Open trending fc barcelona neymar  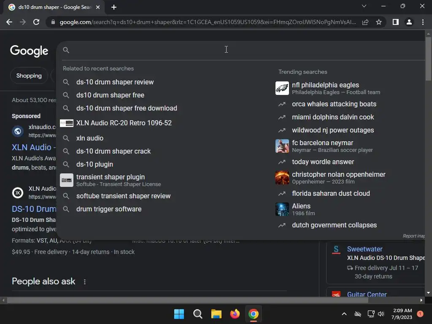pos(332,146)
